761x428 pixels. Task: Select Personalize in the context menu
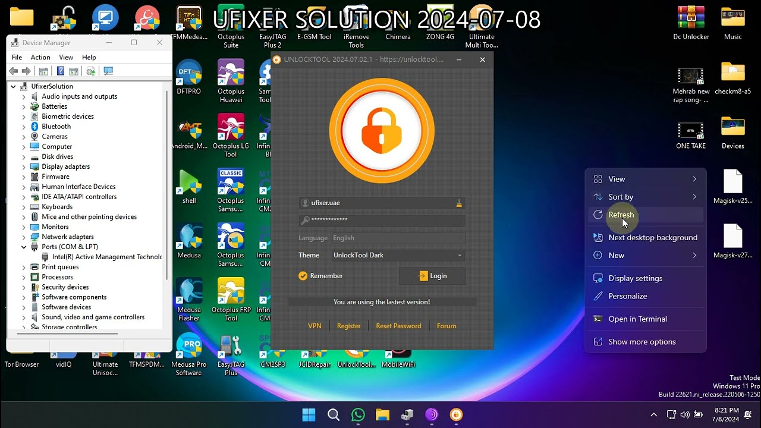click(646, 297)
